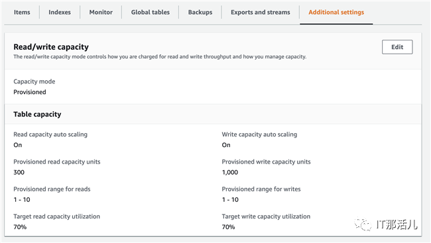The height and width of the screenshot is (243, 431).
Task: Select the 1,000 write capacity units value
Action: pos(230,172)
